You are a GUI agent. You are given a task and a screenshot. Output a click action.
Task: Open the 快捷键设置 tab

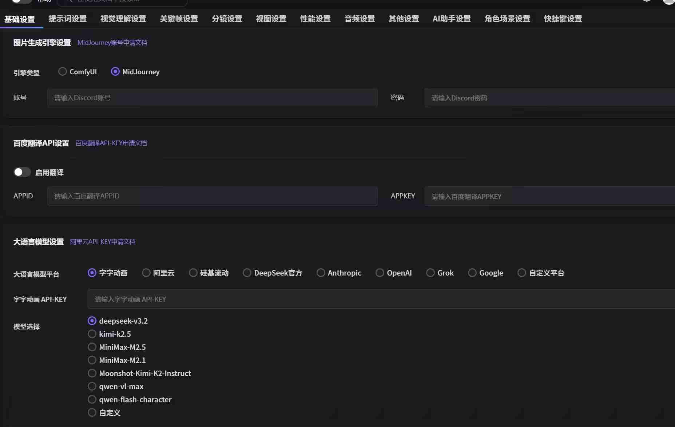563,19
